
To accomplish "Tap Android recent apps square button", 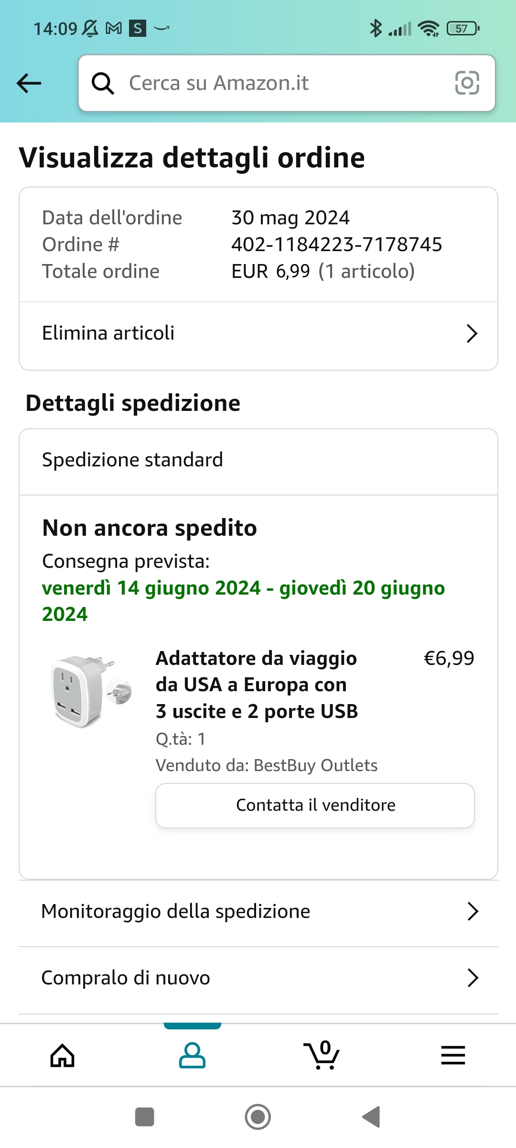I will [144, 1117].
